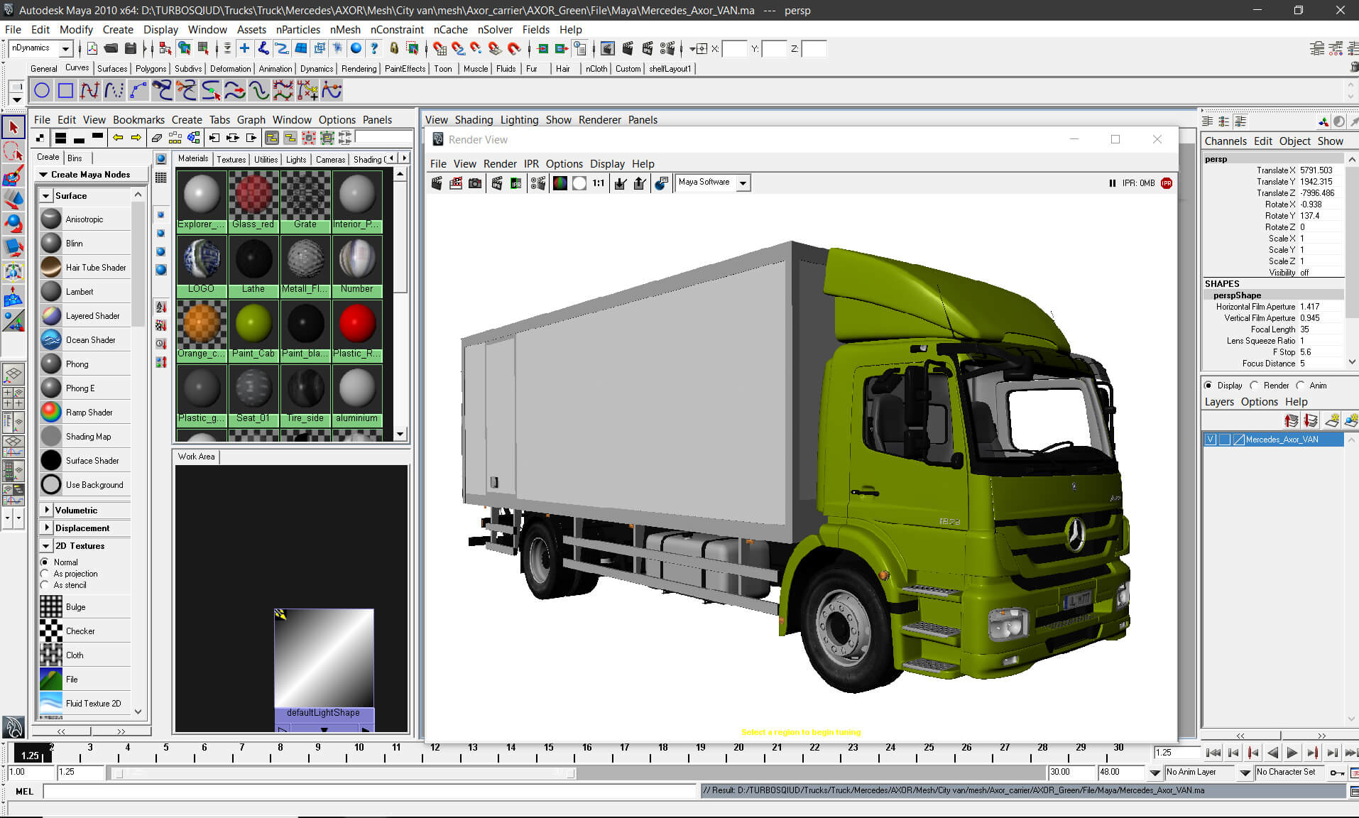Select the NURBS Square shelf icon
Image resolution: width=1359 pixels, height=818 pixels.
65,90
